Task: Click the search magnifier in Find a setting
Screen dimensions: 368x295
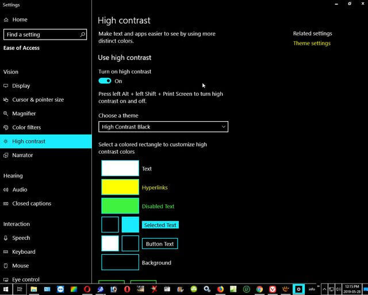Action: [x=83, y=34]
